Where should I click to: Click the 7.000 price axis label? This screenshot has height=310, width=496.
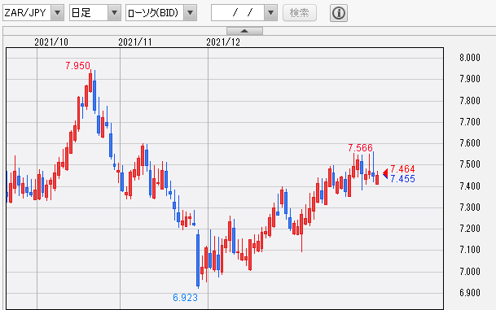[x=470, y=272]
